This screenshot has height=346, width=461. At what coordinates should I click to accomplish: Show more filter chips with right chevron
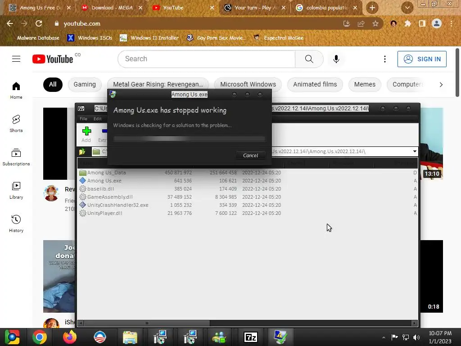(x=441, y=85)
